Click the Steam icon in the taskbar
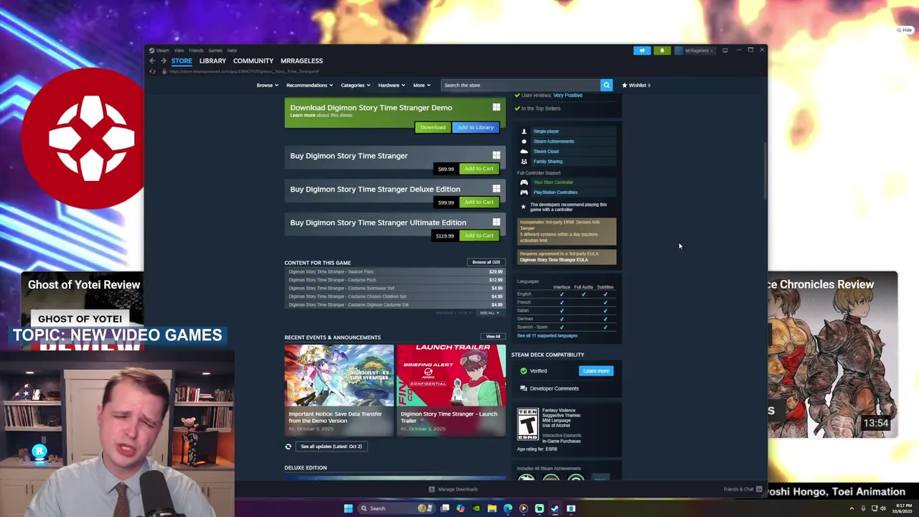 (x=555, y=508)
